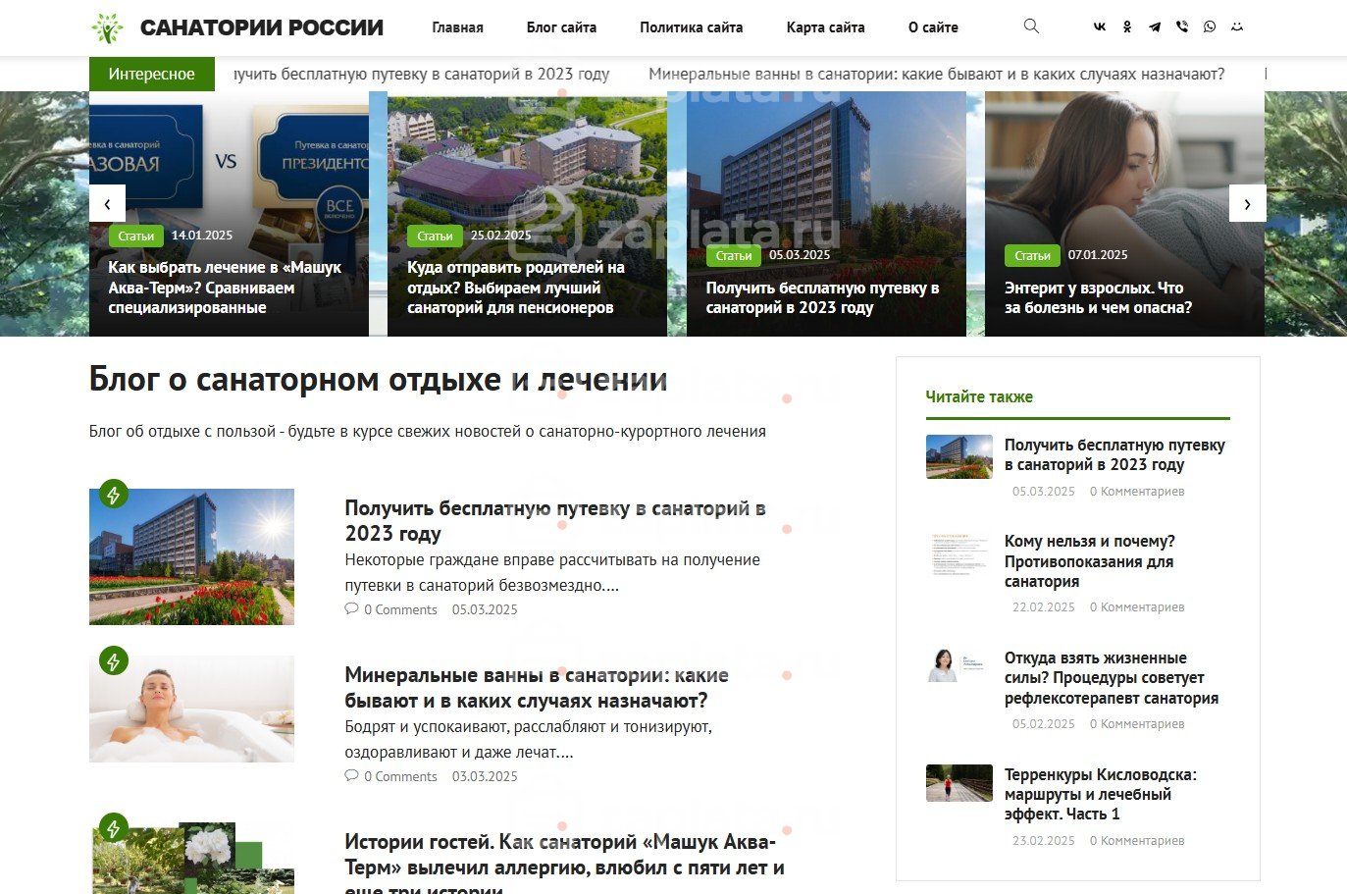Open sidebar thumbnail of sanatorium building

click(x=959, y=456)
